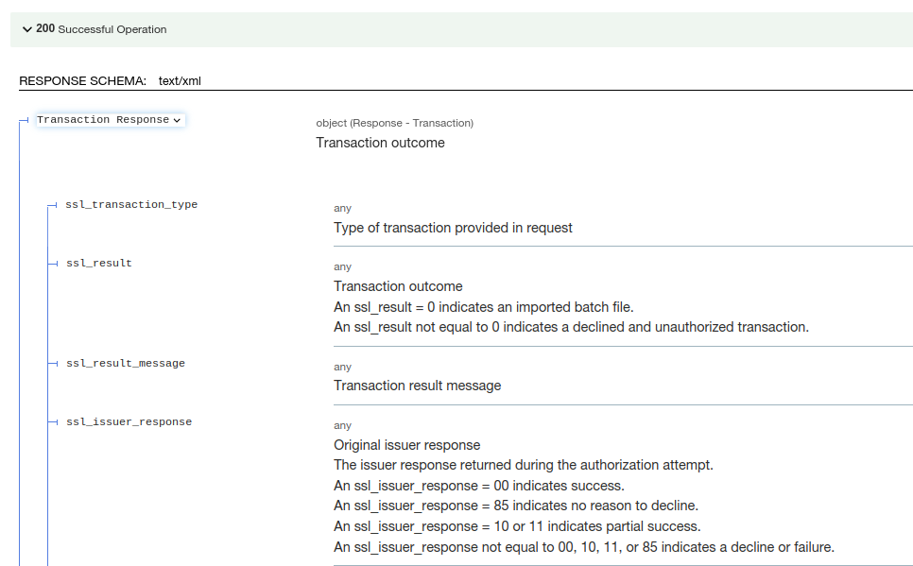Click the text/xml media type label
The width and height of the screenshot is (913, 566).
(180, 81)
